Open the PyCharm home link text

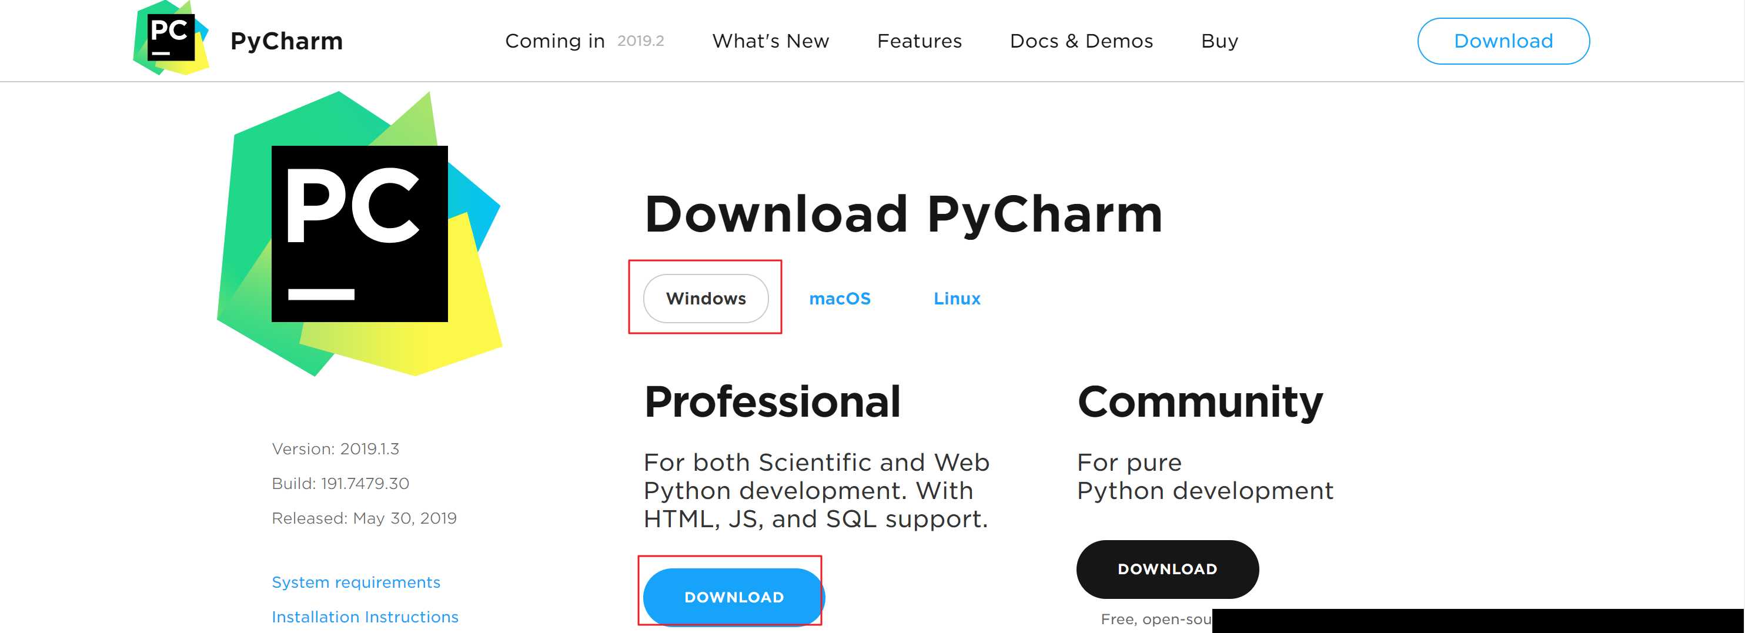(286, 41)
